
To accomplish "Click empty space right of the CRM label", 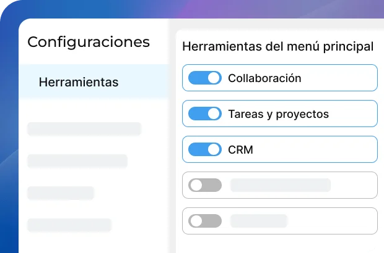I will (x=316, y=150).
